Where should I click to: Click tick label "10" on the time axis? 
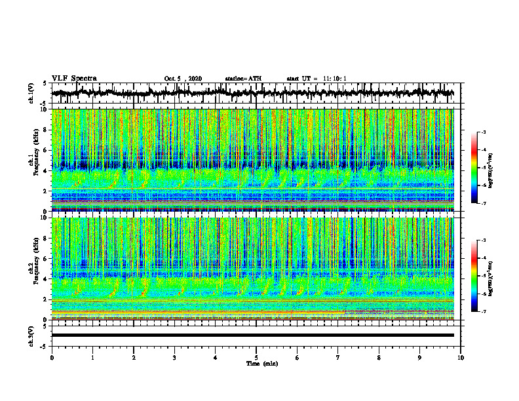[461, 358]
